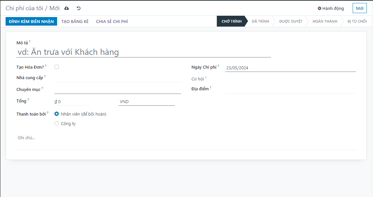Click help mark next to Cơ hội

tap(206, 77)
